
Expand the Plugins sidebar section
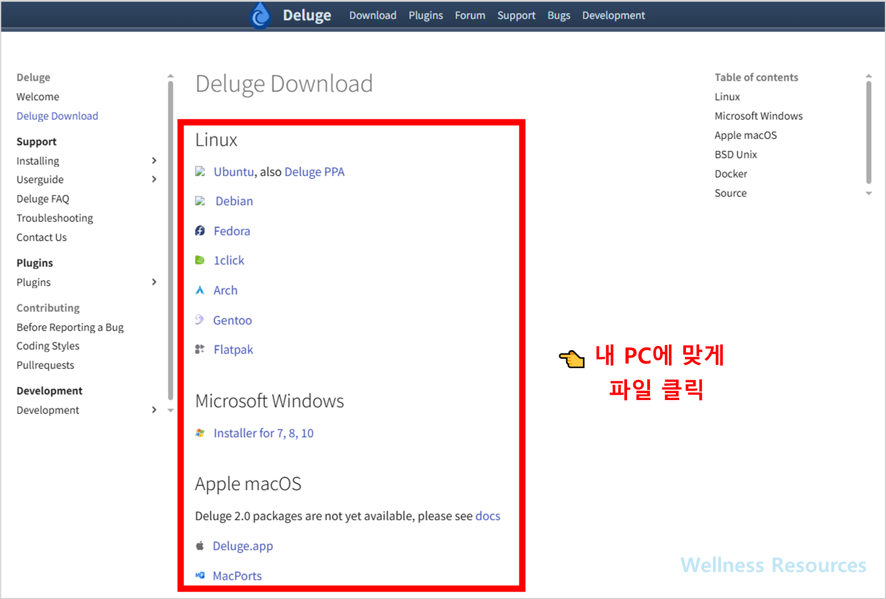154,282
